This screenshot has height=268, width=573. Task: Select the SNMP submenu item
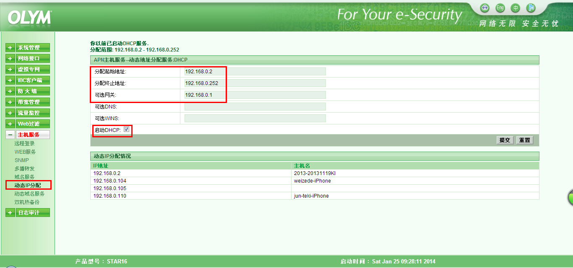22,160
